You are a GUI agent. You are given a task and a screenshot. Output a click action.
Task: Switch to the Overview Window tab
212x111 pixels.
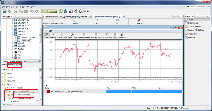click(50, 16)
